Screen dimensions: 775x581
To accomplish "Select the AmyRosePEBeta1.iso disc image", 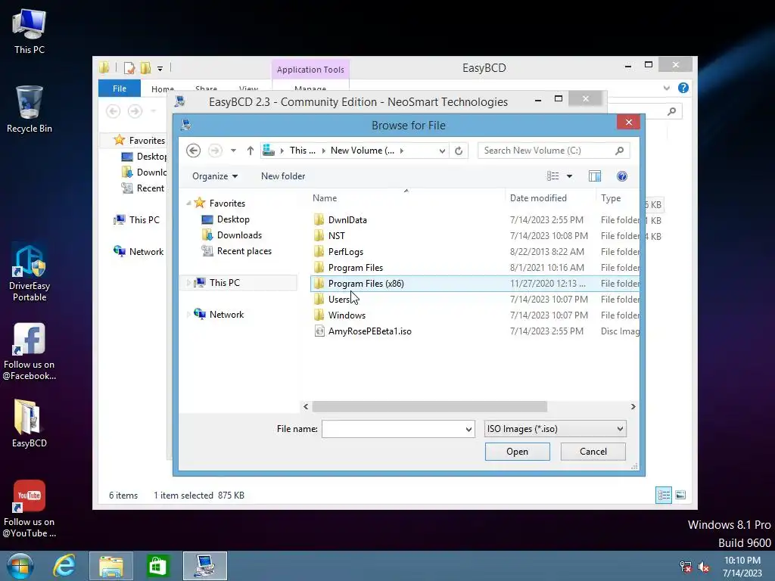I will point(369,331).
